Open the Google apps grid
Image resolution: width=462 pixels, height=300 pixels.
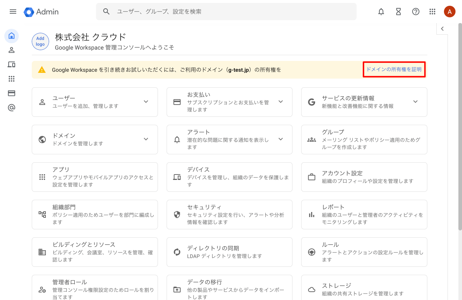432,12
